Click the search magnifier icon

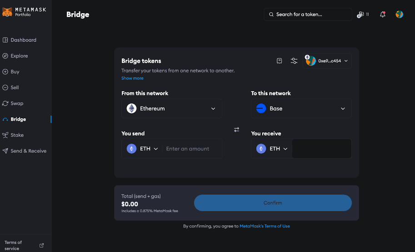pyautogui.click(x=271, y=15)
